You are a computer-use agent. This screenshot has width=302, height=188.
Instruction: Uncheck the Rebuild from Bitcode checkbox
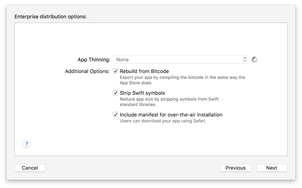pos(116,71)
